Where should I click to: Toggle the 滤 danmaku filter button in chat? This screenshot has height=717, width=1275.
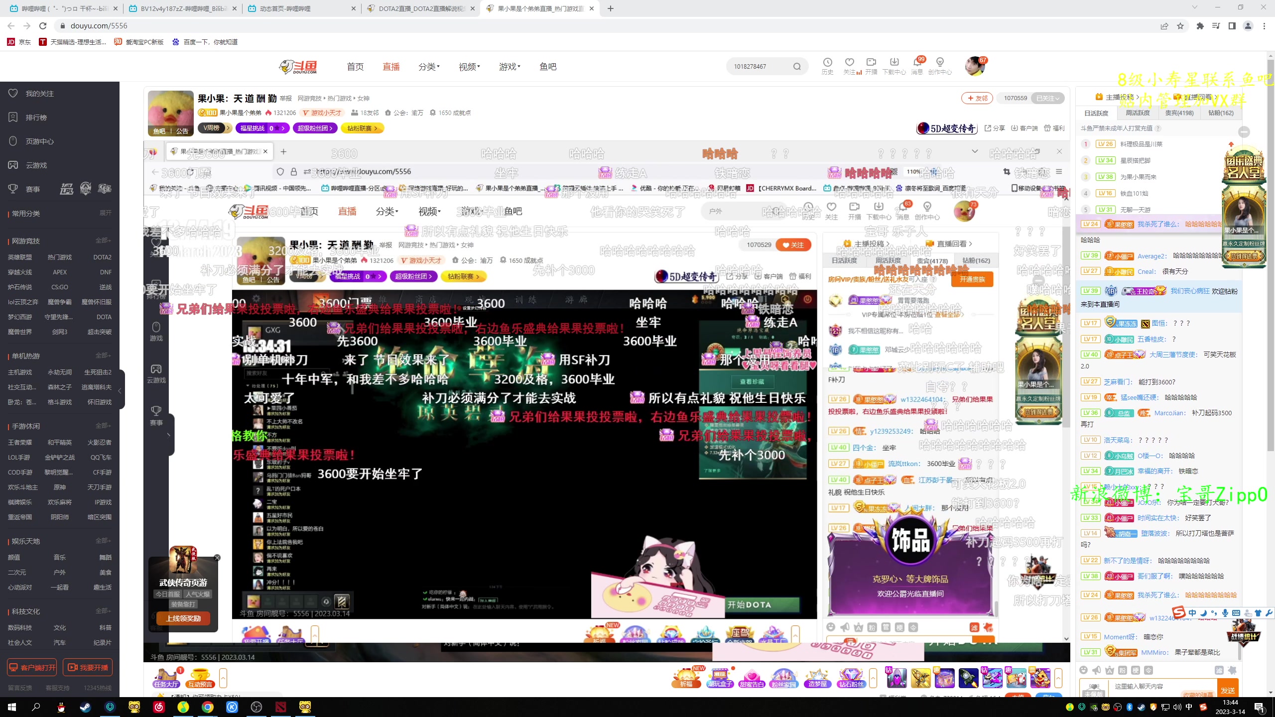pyautogui.click(x=1219, y=670)
